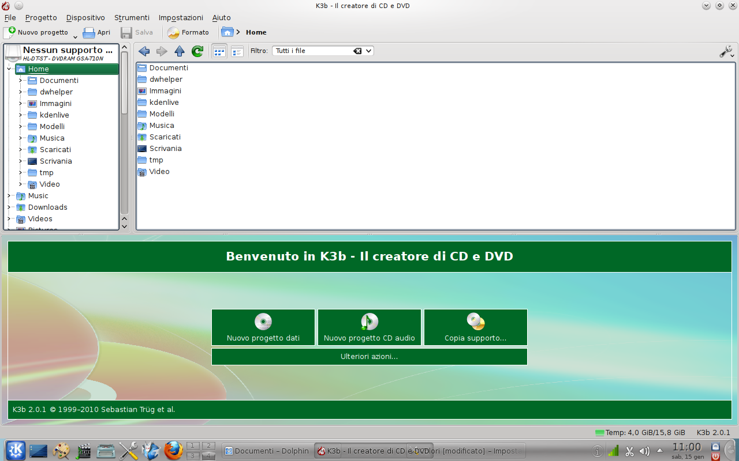
Task: Launch Firefox from the panel
Action: (173, 450)
